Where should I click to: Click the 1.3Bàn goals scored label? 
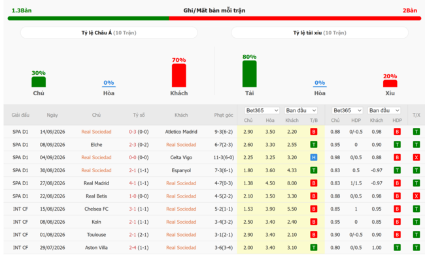[x=22, y=10]
